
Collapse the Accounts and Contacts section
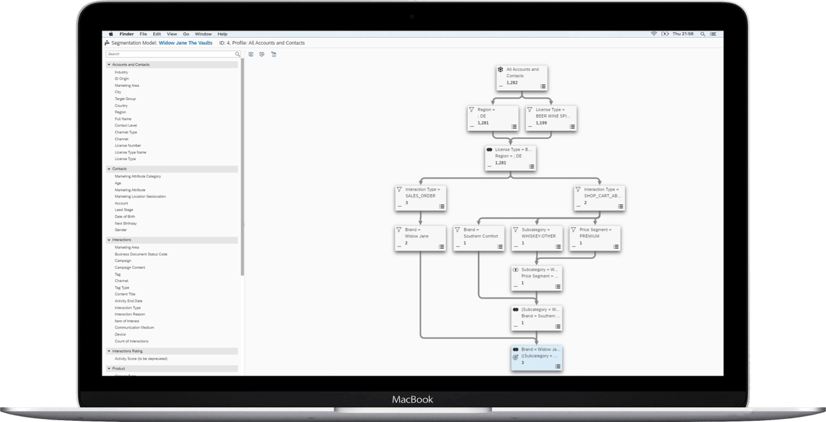109,65
